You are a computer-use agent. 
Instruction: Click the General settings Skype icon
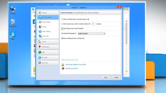(40, 17)
